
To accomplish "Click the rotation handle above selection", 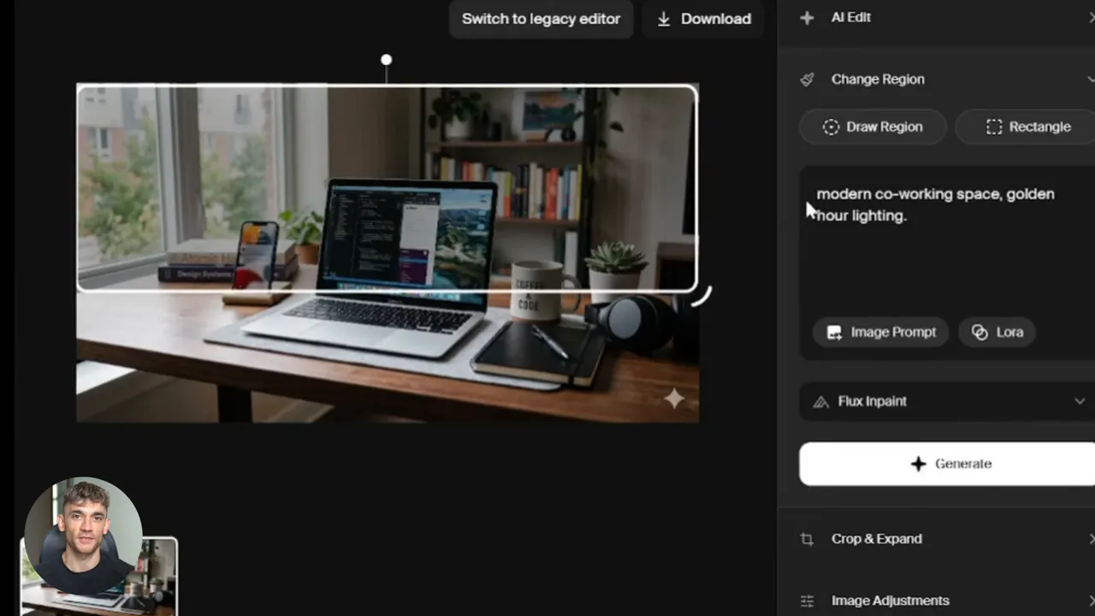I will click(387, 60).
